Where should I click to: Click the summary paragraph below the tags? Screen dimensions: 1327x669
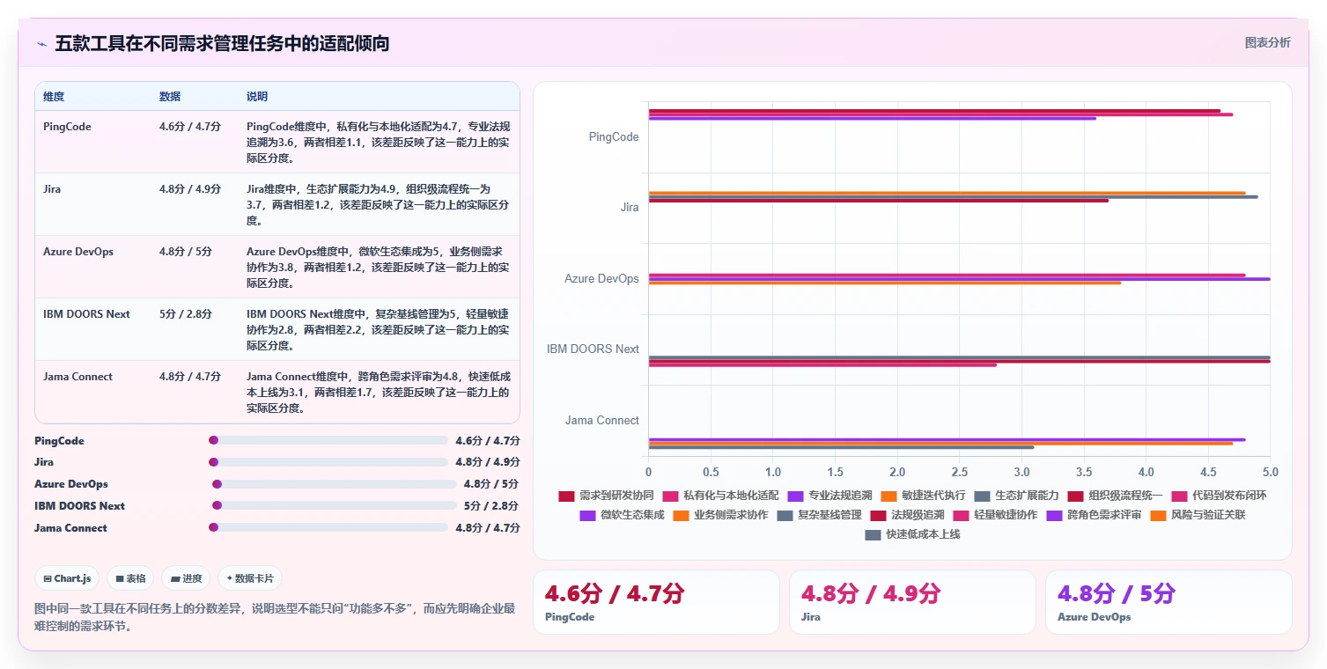[x=275, y=616]
